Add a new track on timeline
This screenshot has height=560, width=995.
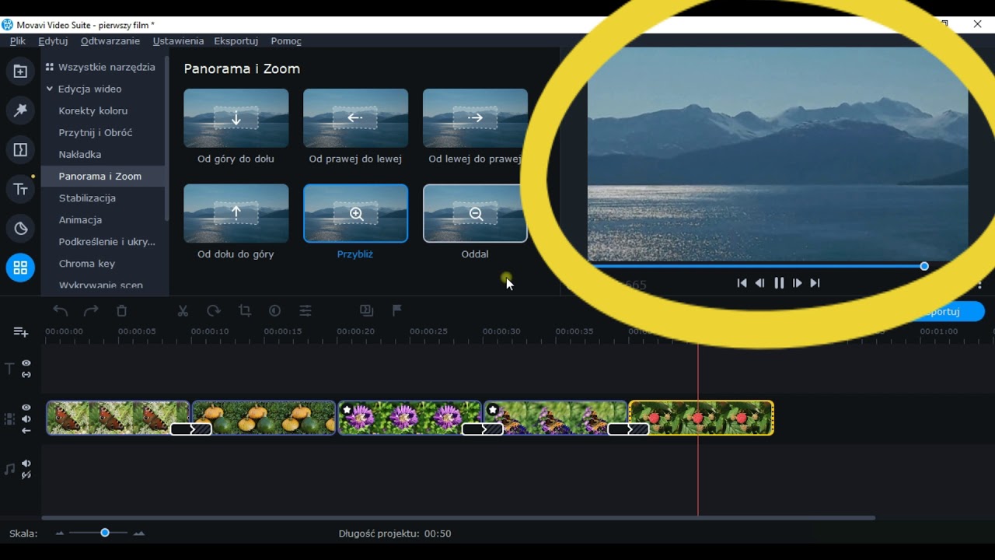(20, 332)
